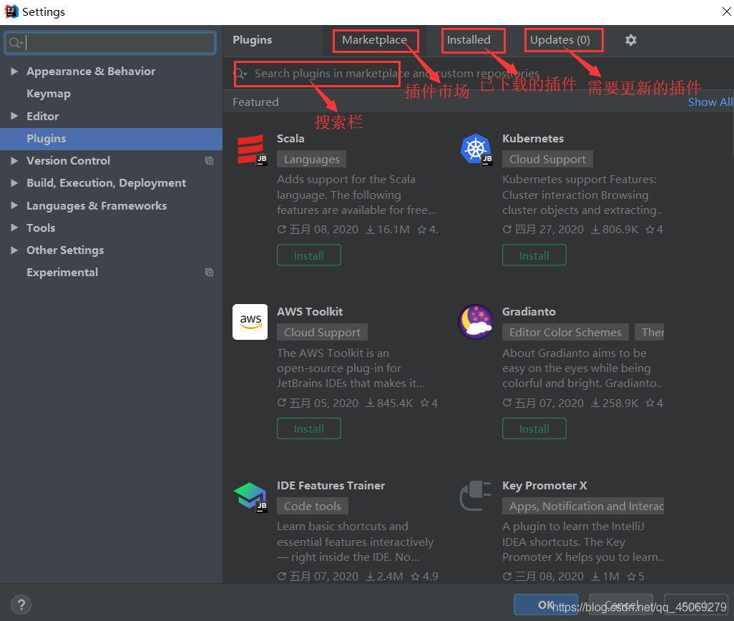734x621 pixels.
Task: Click the Apps, Notification and Interaction tag
Action: tap(583, 506)
